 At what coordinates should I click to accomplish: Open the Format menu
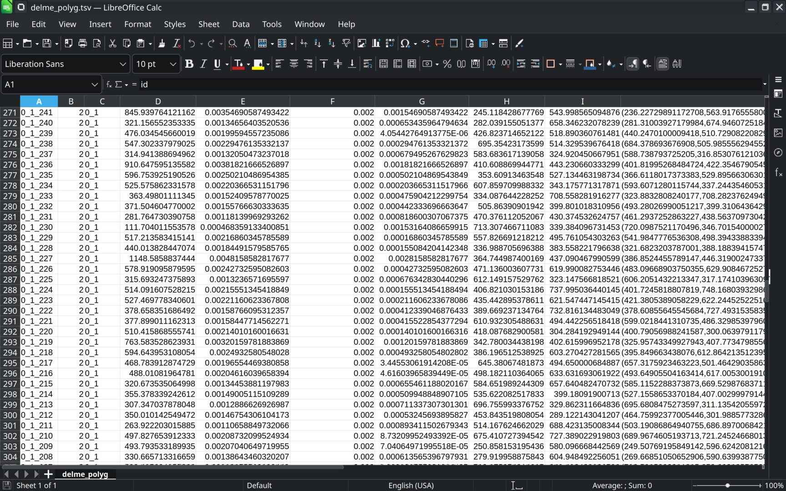click(x=137, y=24)
